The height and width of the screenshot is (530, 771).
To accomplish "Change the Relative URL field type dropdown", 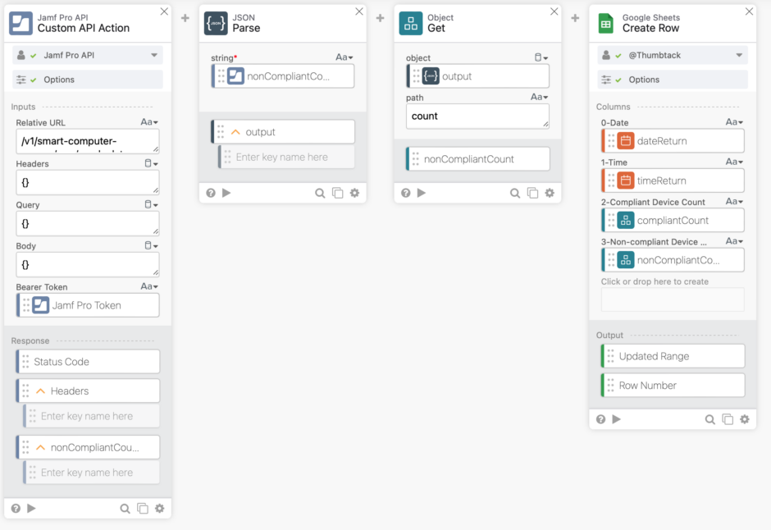I will point(149,122).
